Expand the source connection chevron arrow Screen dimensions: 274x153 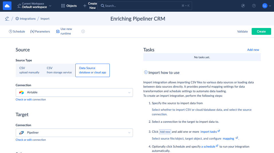pos(129,92)
